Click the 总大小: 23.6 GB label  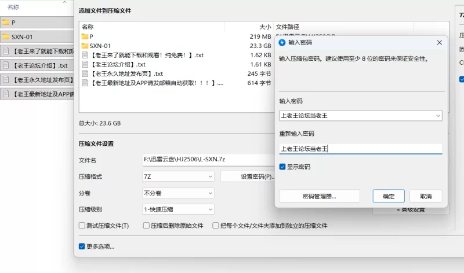(x=100, y=123)
